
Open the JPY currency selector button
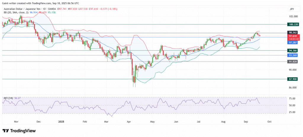pyautogui.click(x=294, y=9)
